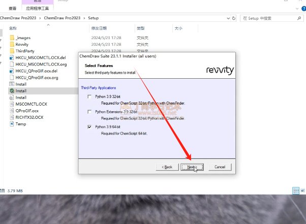306x224 pixels.
Task: Select the HKCU_QProGIF.ocx.org file name
Action: coord(37,78)
